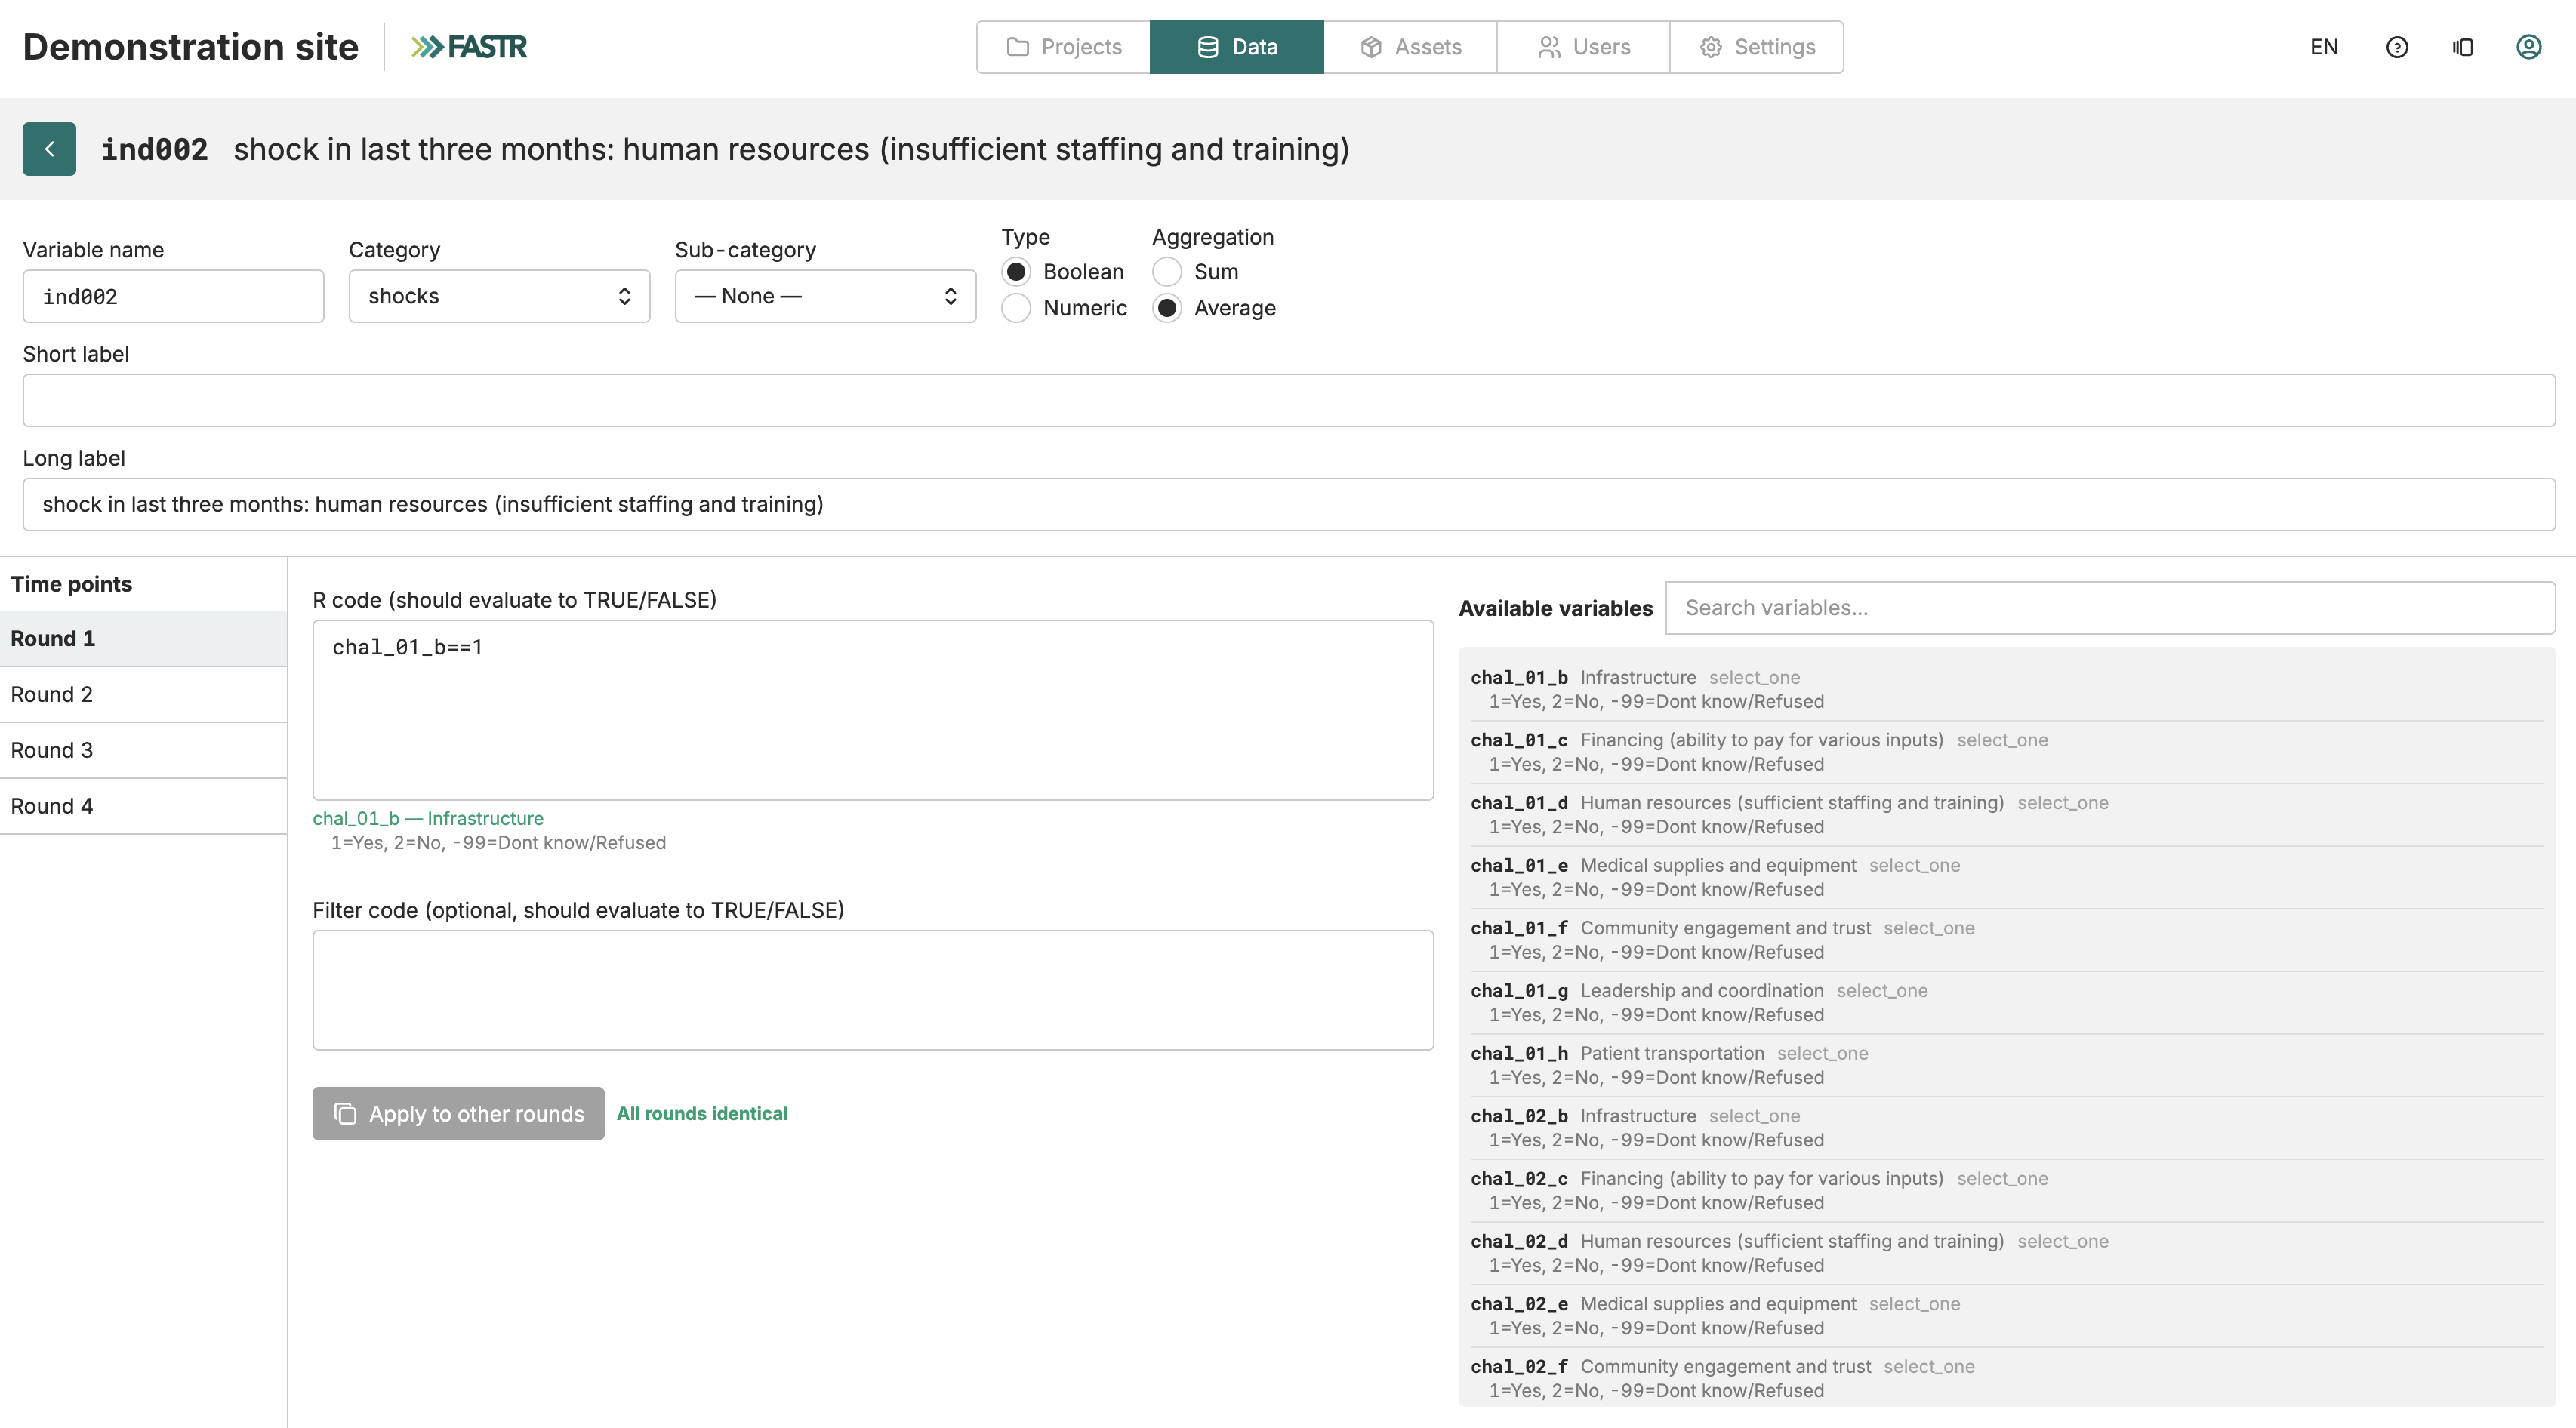
Task: Click the Search variables field
Action: click(x=2110, y=608)
